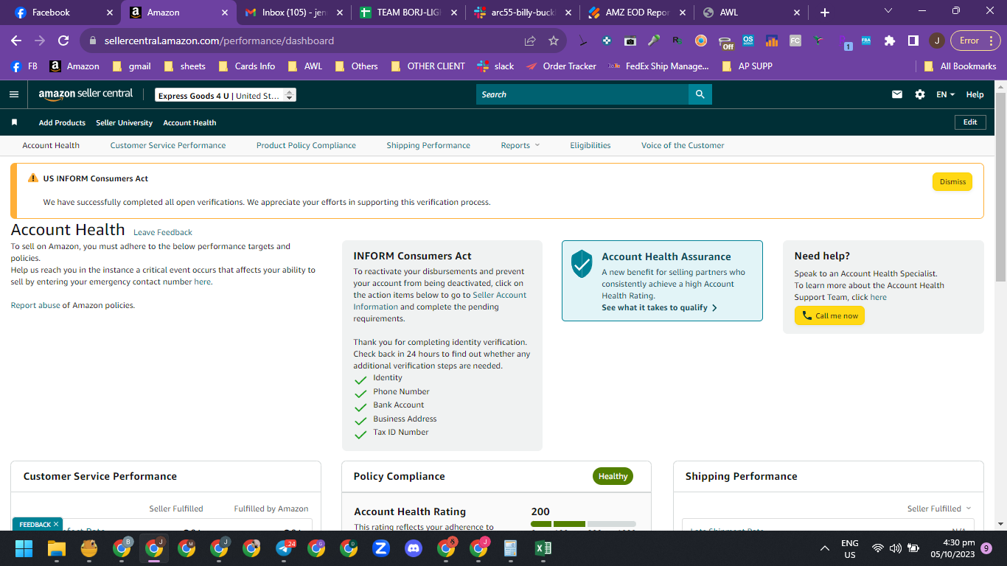Open the settings gear in Seller Central

coord(920,94)
